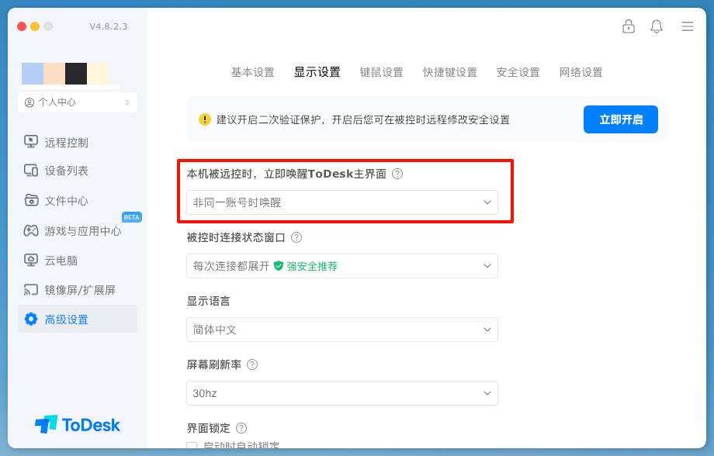Viewport: 714px width, 456px height.
Task: Open 游戏与应用中心 in the sidebar
Action: click(x=82, y=230)
